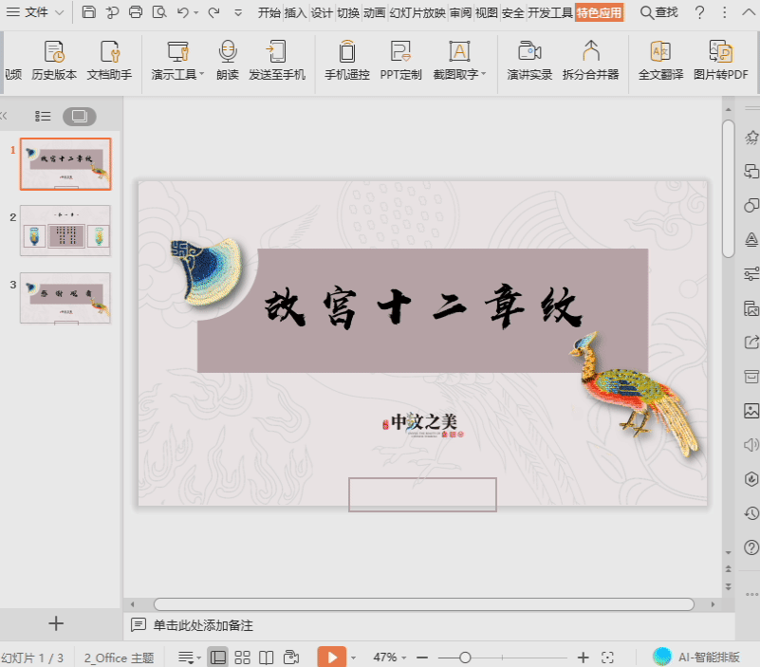Open the 动画 ribbon tab
This screenshot has height=667, width=760.
tap(375, 12)
